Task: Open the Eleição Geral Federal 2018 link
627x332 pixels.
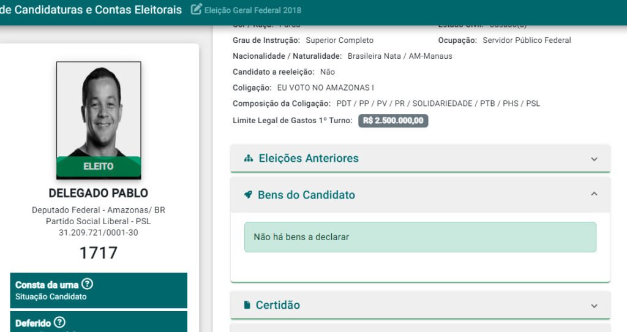Action: click(x=252, y=10)
